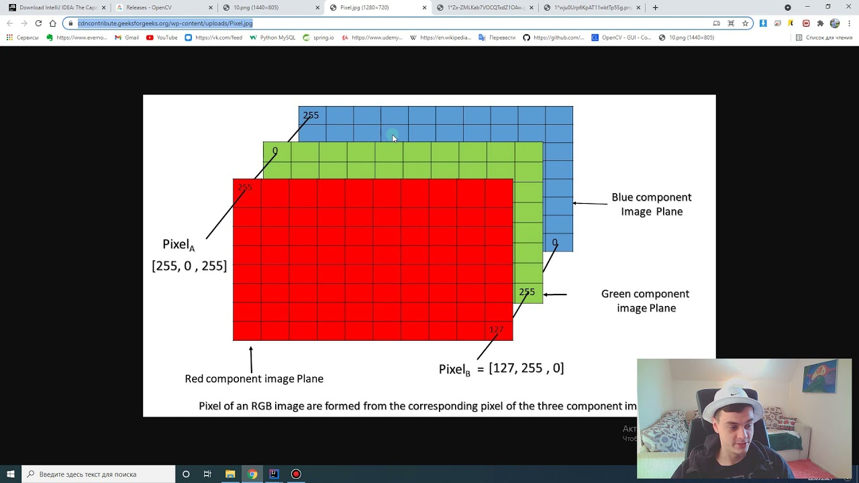This screenshot has height=483, width=859.
Task: Open the browser home page
Action: click(53, 23)
